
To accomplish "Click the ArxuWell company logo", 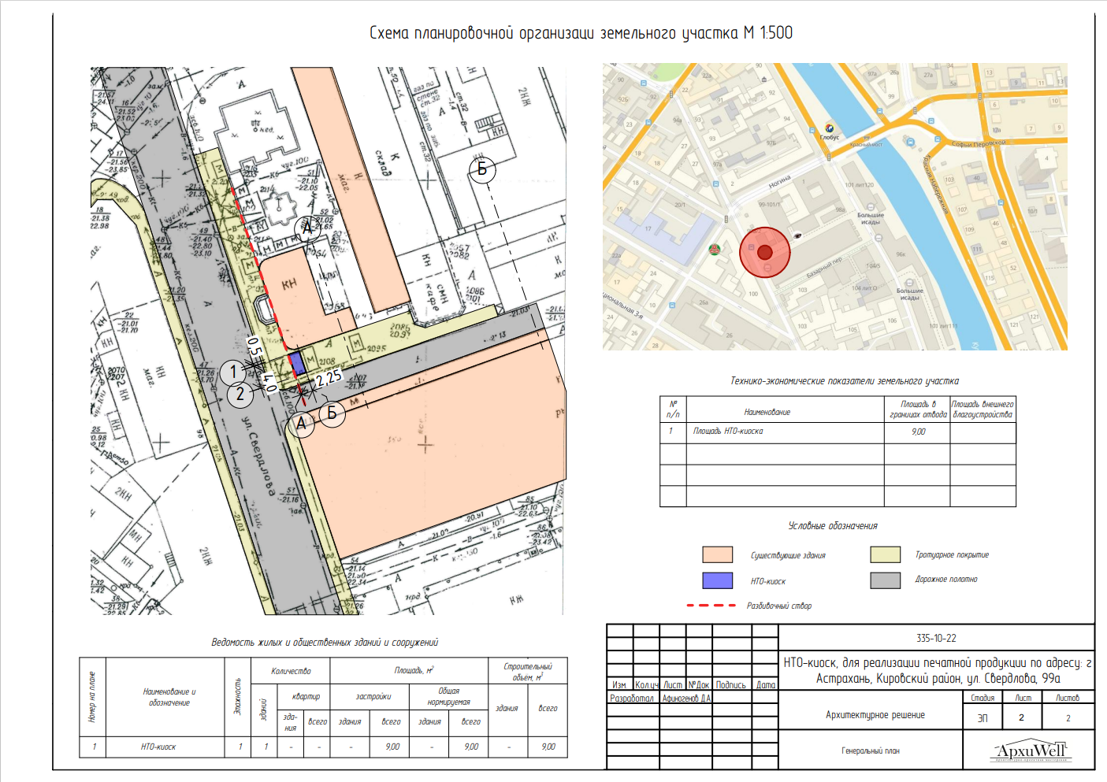I will point(1030,751).
